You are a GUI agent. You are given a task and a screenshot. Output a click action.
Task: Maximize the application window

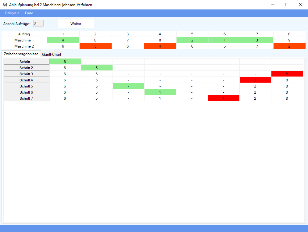click(287, 5)
